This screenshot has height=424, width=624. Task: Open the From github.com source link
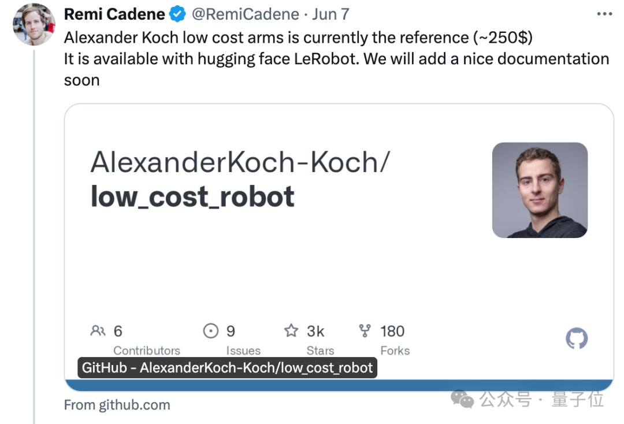(x=117, y=405)
